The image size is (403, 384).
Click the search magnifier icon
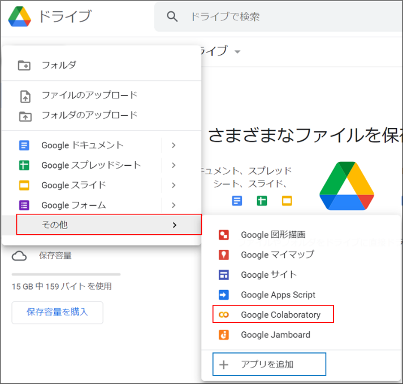pos(172,17)
